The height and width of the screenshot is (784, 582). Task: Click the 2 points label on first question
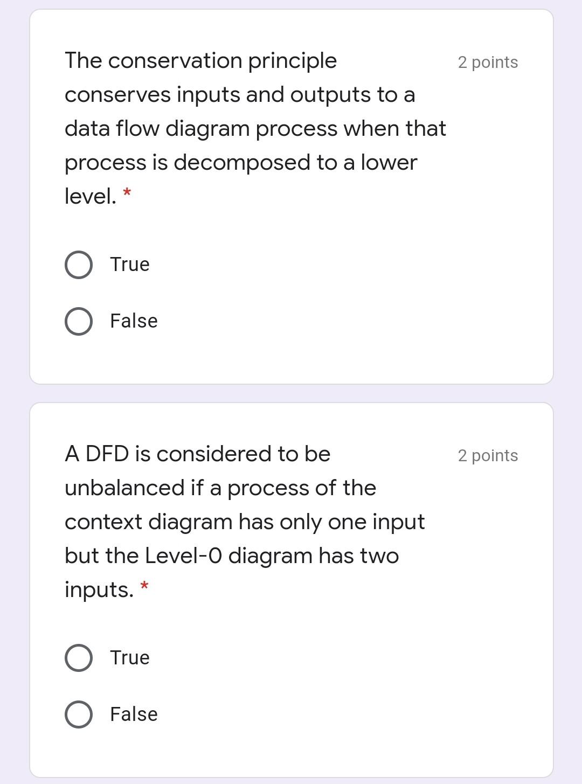[x=487, y=63]
